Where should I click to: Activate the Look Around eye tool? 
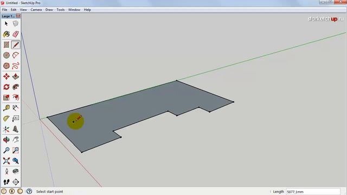click(x=16, y=171)
